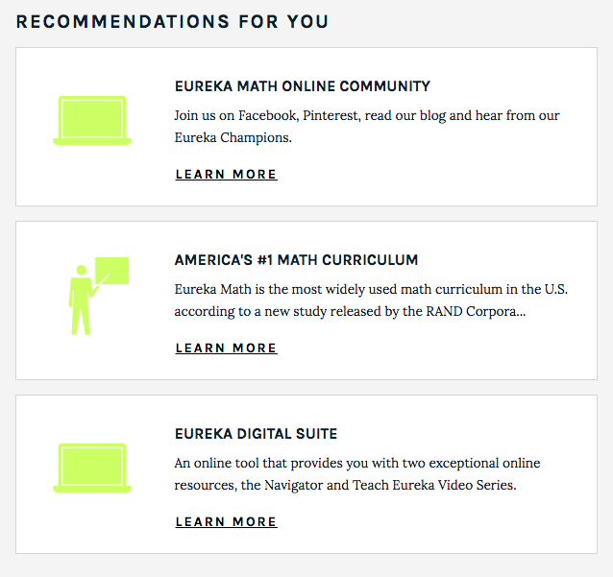The height and width of the screenshot is (577, 613).
Task: Select the Eureka Digital Suite title
Action: (256, 434)
